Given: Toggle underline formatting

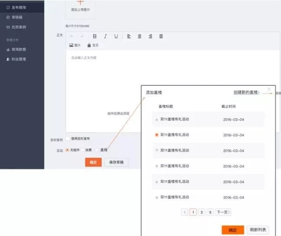Looking at the screenshot, I should click(x=116, y=36).
